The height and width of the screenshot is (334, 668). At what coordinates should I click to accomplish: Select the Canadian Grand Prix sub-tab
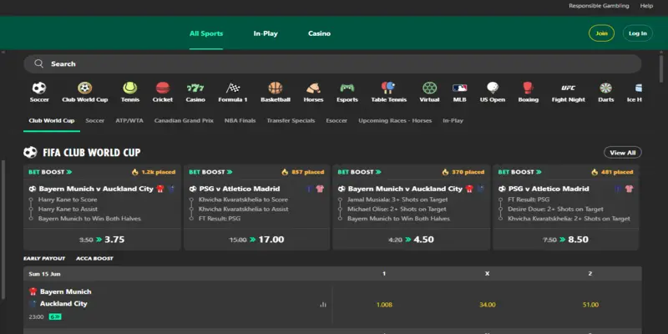tap(184, 120)
